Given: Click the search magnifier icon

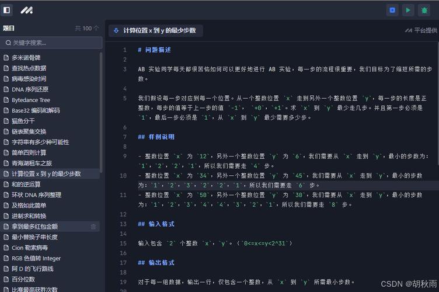Looking at the screenshot, I should pos(8,43).
